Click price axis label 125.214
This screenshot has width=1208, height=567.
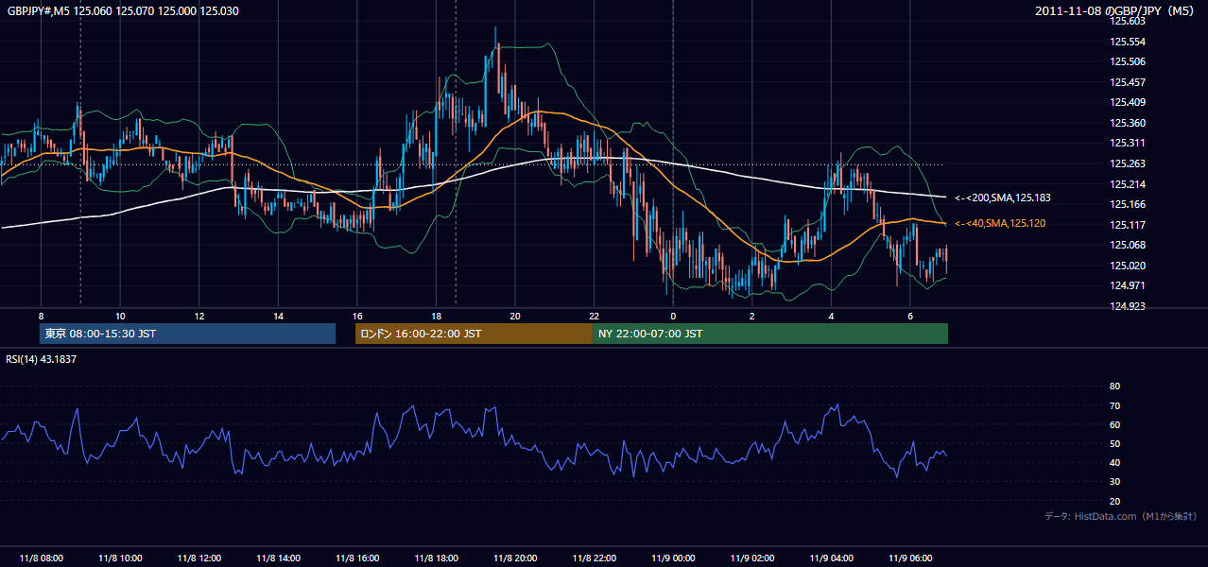1128,185
